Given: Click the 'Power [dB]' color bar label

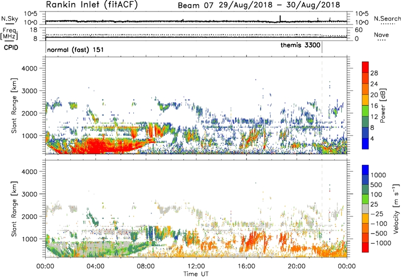Looking at the screenshot, I should 382,105.
